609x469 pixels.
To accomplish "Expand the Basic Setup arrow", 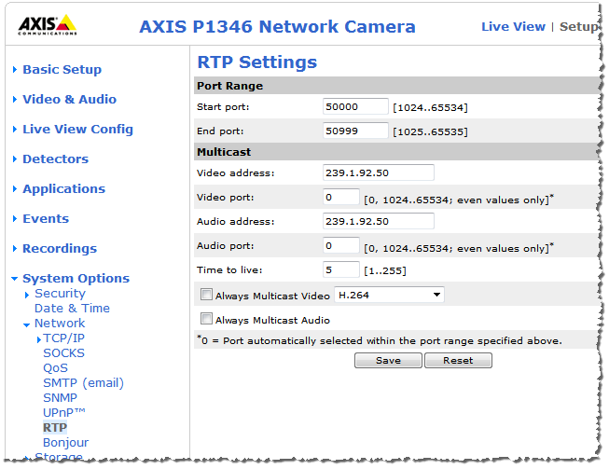I will (15, 70).
